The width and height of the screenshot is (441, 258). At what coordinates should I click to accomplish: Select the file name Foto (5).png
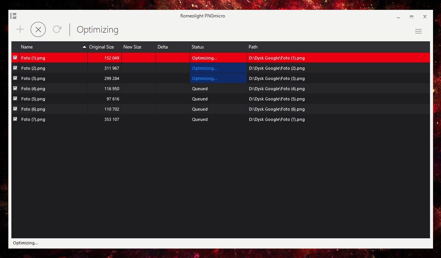(33, 99)
